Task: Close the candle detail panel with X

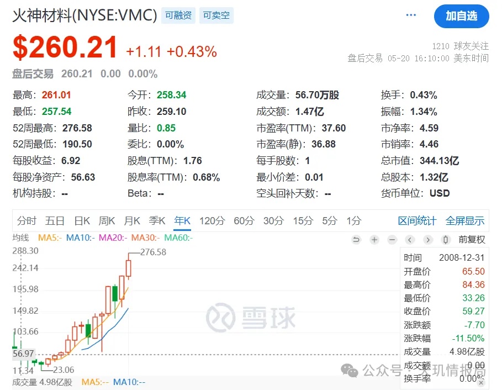Action: [481, 383]
